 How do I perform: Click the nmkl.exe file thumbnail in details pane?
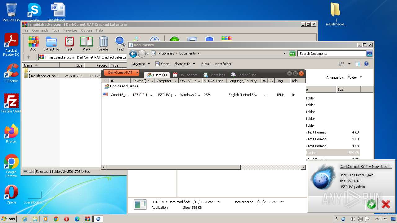(x=140, y=205)
